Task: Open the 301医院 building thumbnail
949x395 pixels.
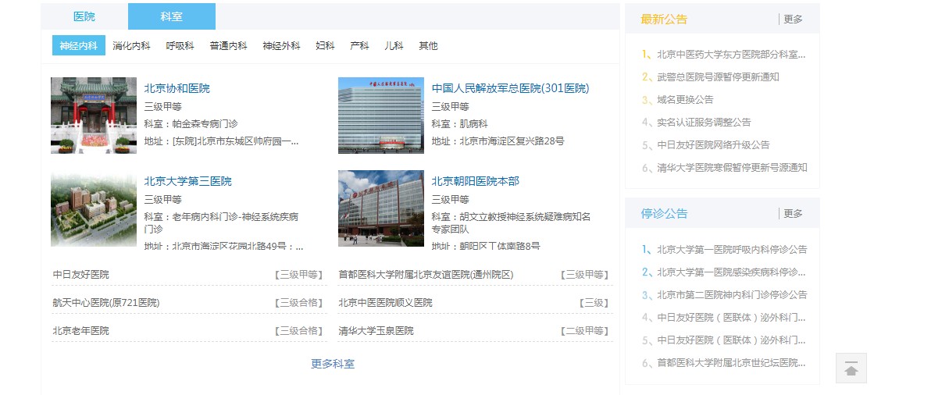Action: point(381,116)
